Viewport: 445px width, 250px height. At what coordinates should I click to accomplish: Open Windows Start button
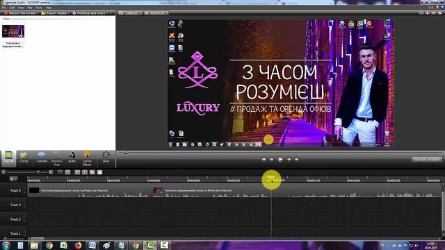6,245
